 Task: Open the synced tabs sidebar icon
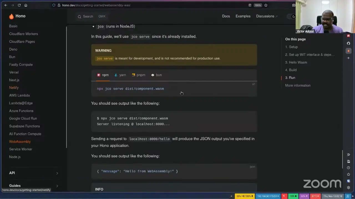[349, 161]
